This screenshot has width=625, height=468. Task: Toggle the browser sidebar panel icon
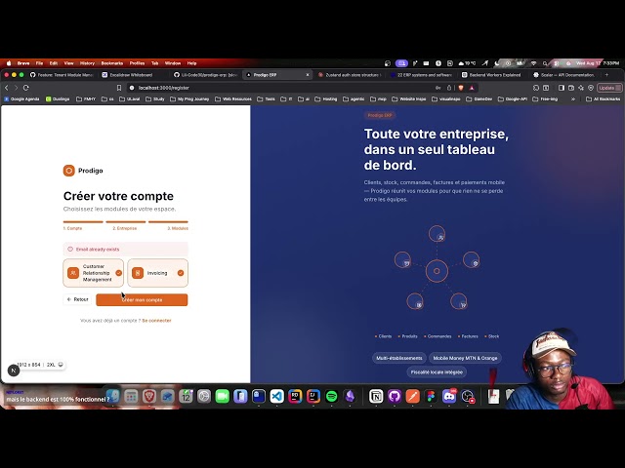tap(562, 88)
